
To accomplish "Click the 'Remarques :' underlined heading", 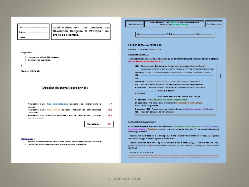I will pos(28,139).
